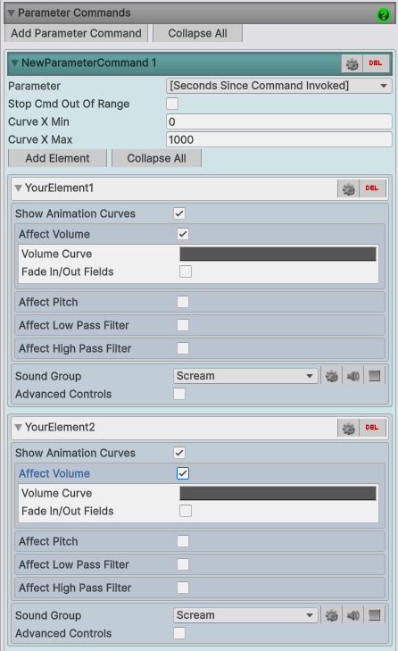This screenshot has height=651, width=398.
Task: Toggle Affect Pitch checkbox in YourElement1
Action: pyautogui.click(x=183, y=302)
